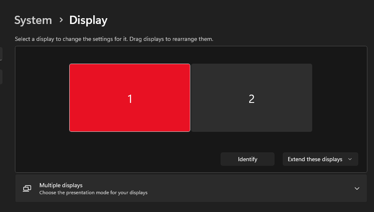Viewport: 374px width, 212px height.
Task: Click the lower partial item at left edge
Action: (x=1, y=77)
